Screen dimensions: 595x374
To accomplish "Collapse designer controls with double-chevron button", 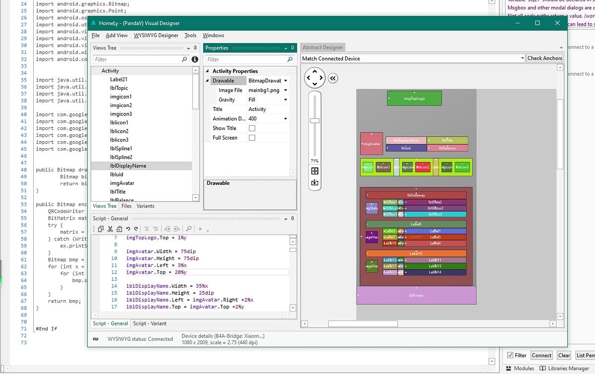I will (x=333, y=78).
